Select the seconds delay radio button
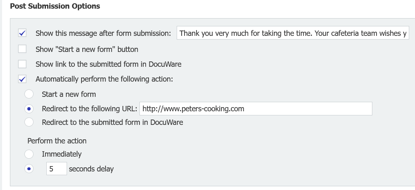The width and height of the screenshot is (415, 190). (29, 169)
